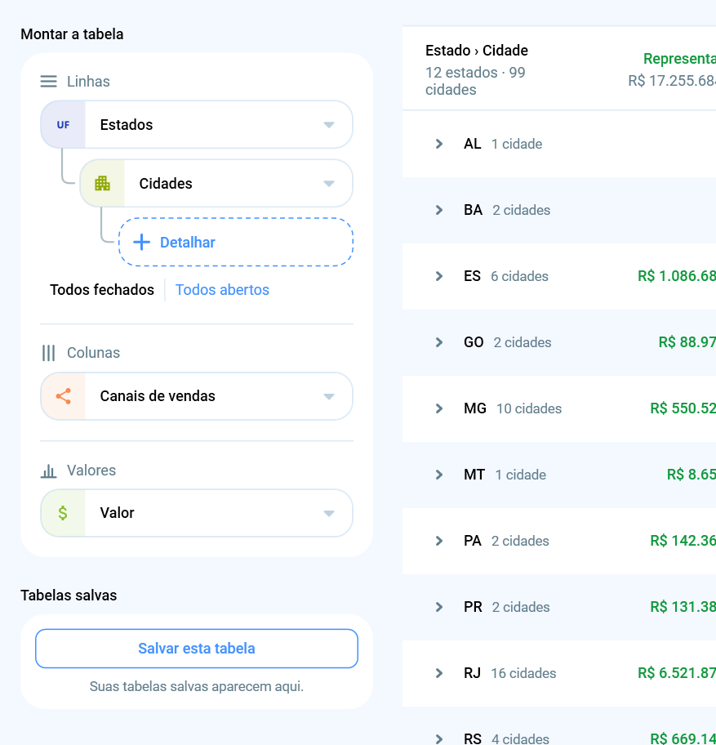Click the dollar sign icon on Valor
Viewport: 716px width, 745px height.
point(63,513)
